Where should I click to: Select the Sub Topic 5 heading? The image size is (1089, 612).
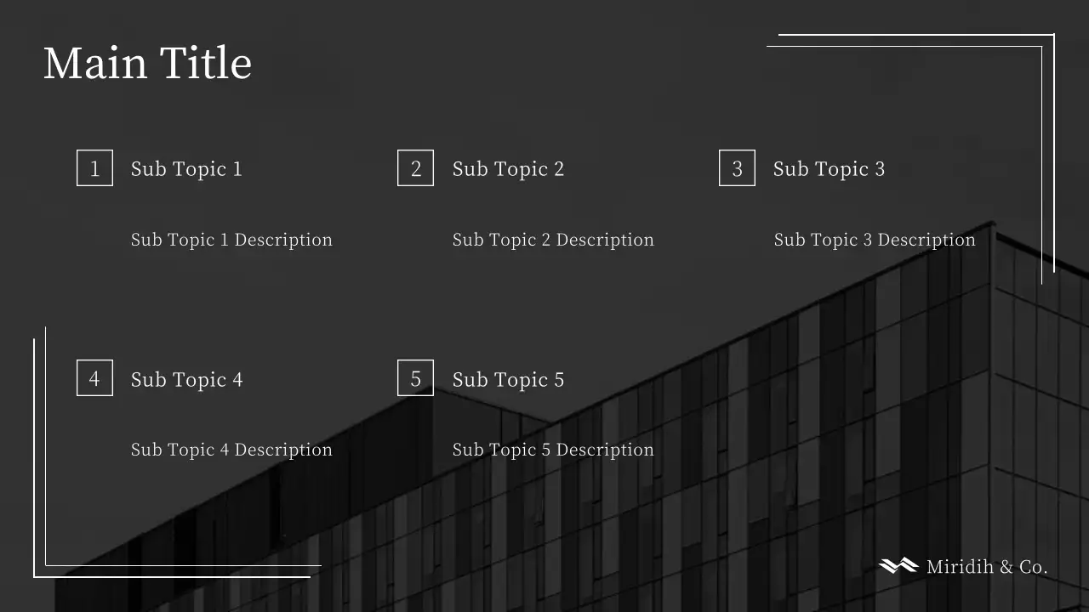point(508,380)
